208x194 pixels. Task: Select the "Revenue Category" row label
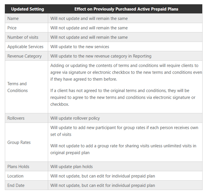[25, 56]
